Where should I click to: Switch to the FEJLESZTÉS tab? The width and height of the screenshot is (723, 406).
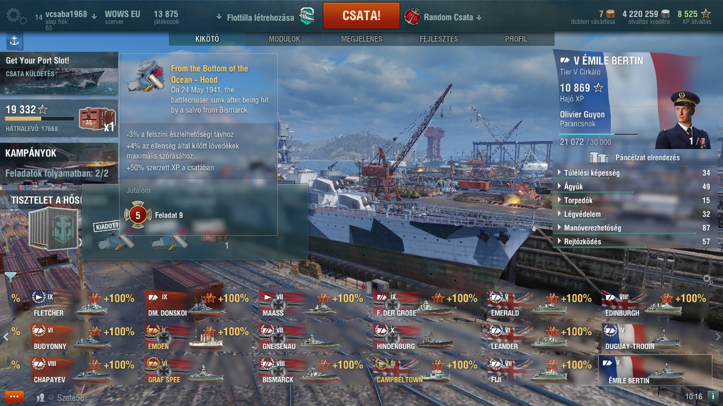coord(439,39)
